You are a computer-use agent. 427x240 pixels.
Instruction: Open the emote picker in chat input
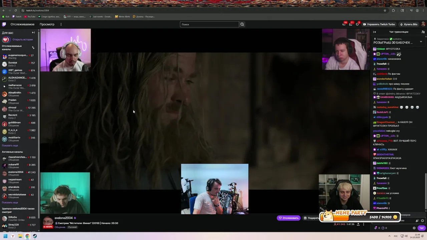click(422, 221)
